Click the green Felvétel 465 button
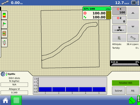140x105 pixels. click(x=125, y=83)
